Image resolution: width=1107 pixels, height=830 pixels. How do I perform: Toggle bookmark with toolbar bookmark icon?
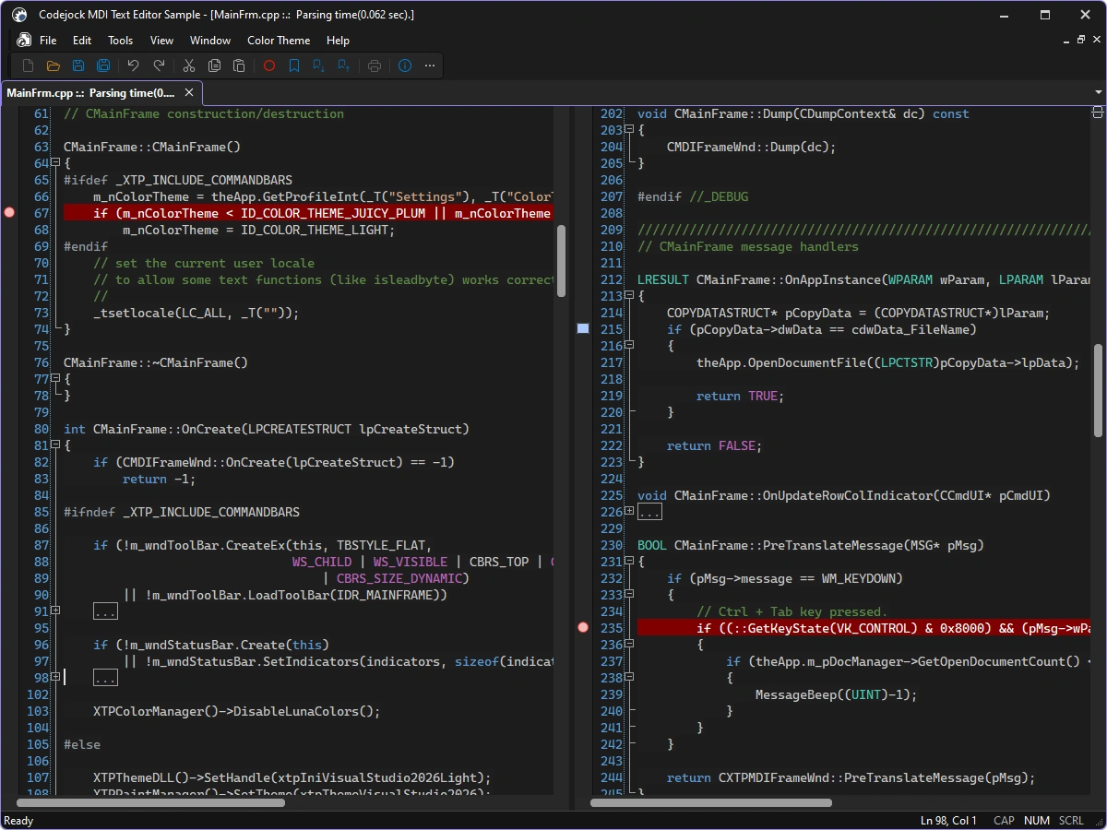(294, 65)
